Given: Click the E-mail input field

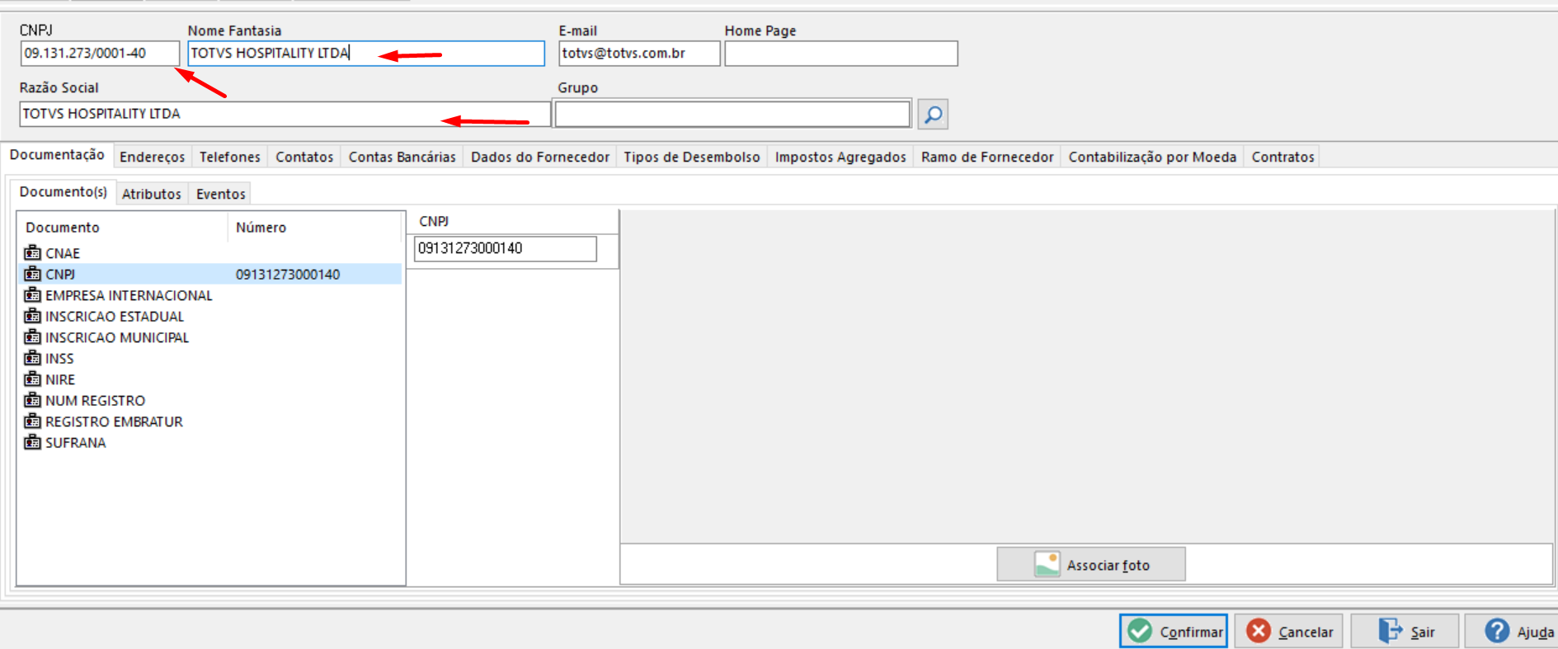Looking at the screenshot, I should click(639, 54).
